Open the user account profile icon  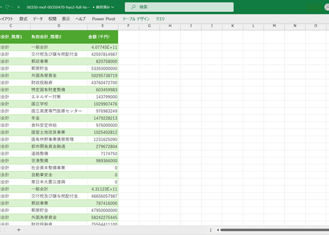click(327, 7)
